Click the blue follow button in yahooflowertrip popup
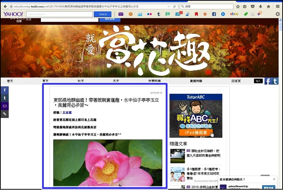 coord(268,188)
